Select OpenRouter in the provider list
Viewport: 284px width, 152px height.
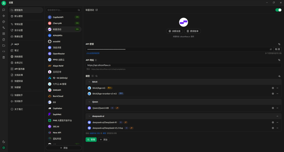(59, 53)
